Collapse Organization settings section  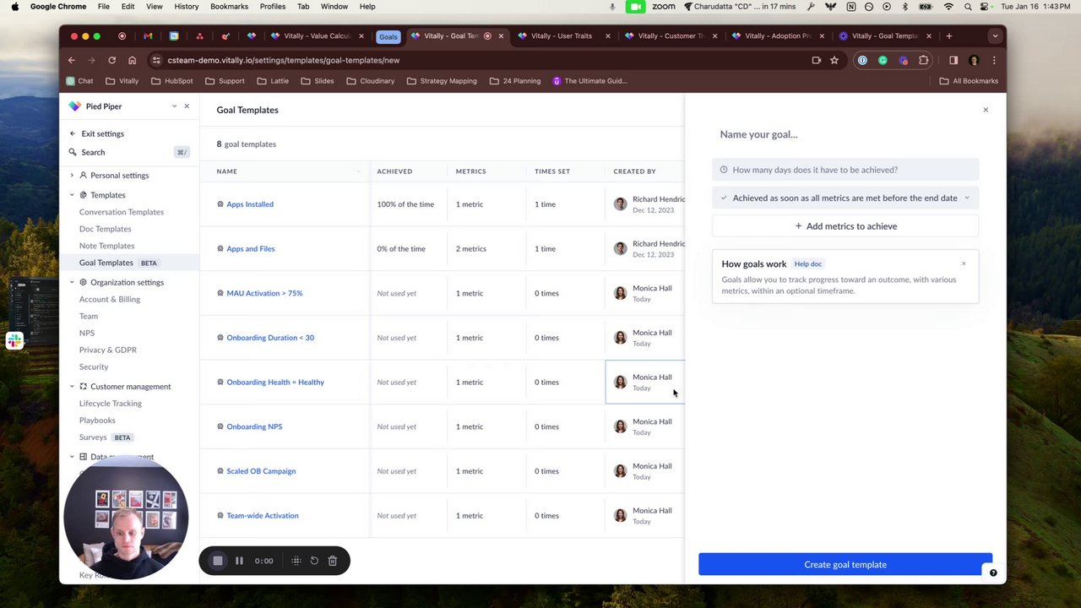point(72,282)
